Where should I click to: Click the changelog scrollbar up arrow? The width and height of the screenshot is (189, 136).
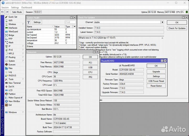(x=162, y=38)
